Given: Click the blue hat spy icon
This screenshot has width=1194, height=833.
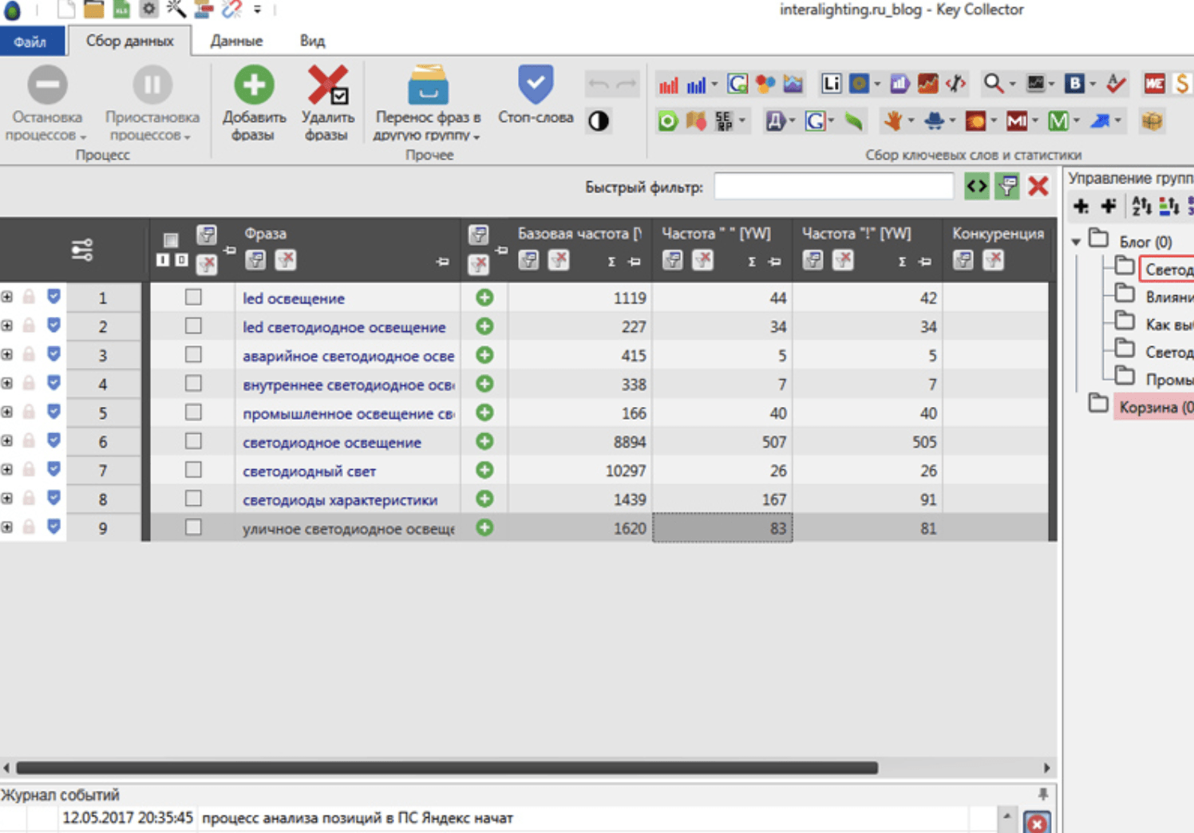Looking at the screenshot, I should point(934,120).
